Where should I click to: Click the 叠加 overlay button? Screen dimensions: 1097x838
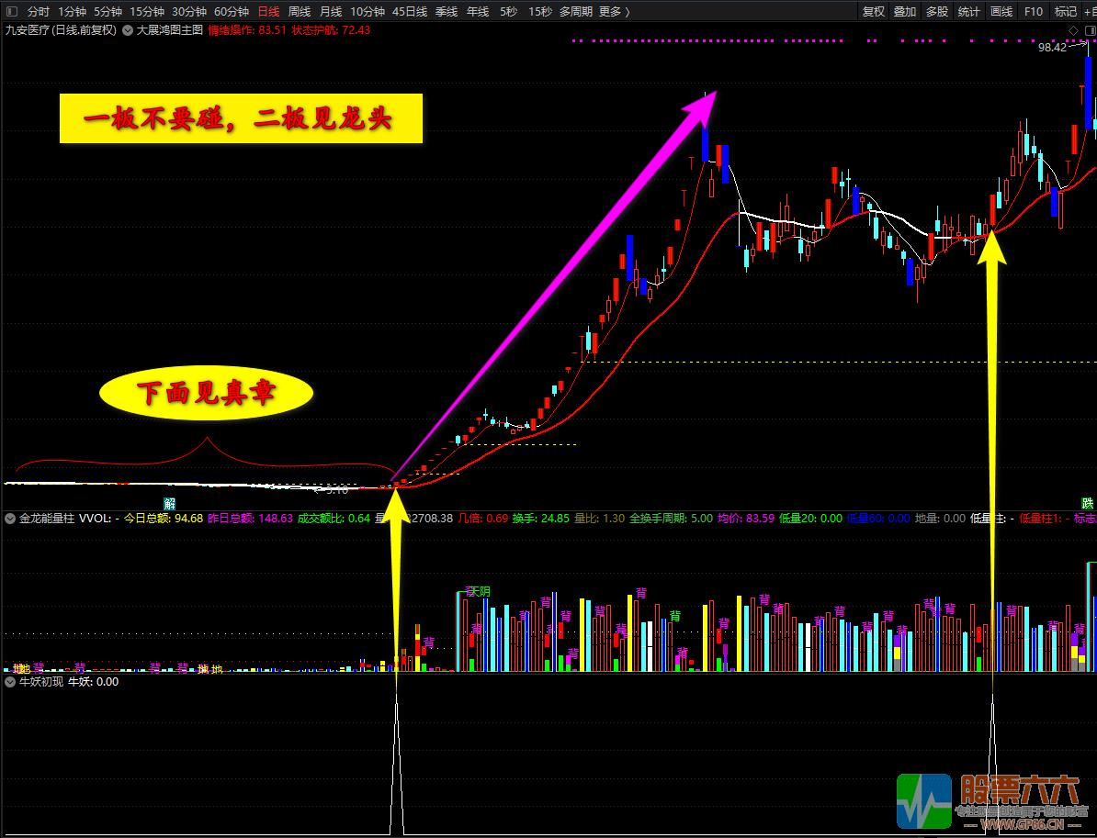click(x=905, y=11)
